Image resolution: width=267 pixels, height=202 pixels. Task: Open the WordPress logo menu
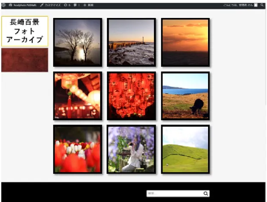[3, 5]
